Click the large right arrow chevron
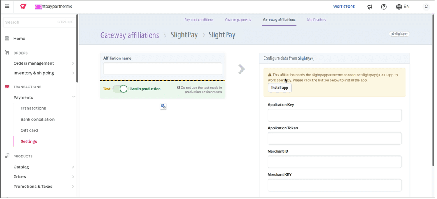Screen dimensions: 437x199 (x=241, y=69)
